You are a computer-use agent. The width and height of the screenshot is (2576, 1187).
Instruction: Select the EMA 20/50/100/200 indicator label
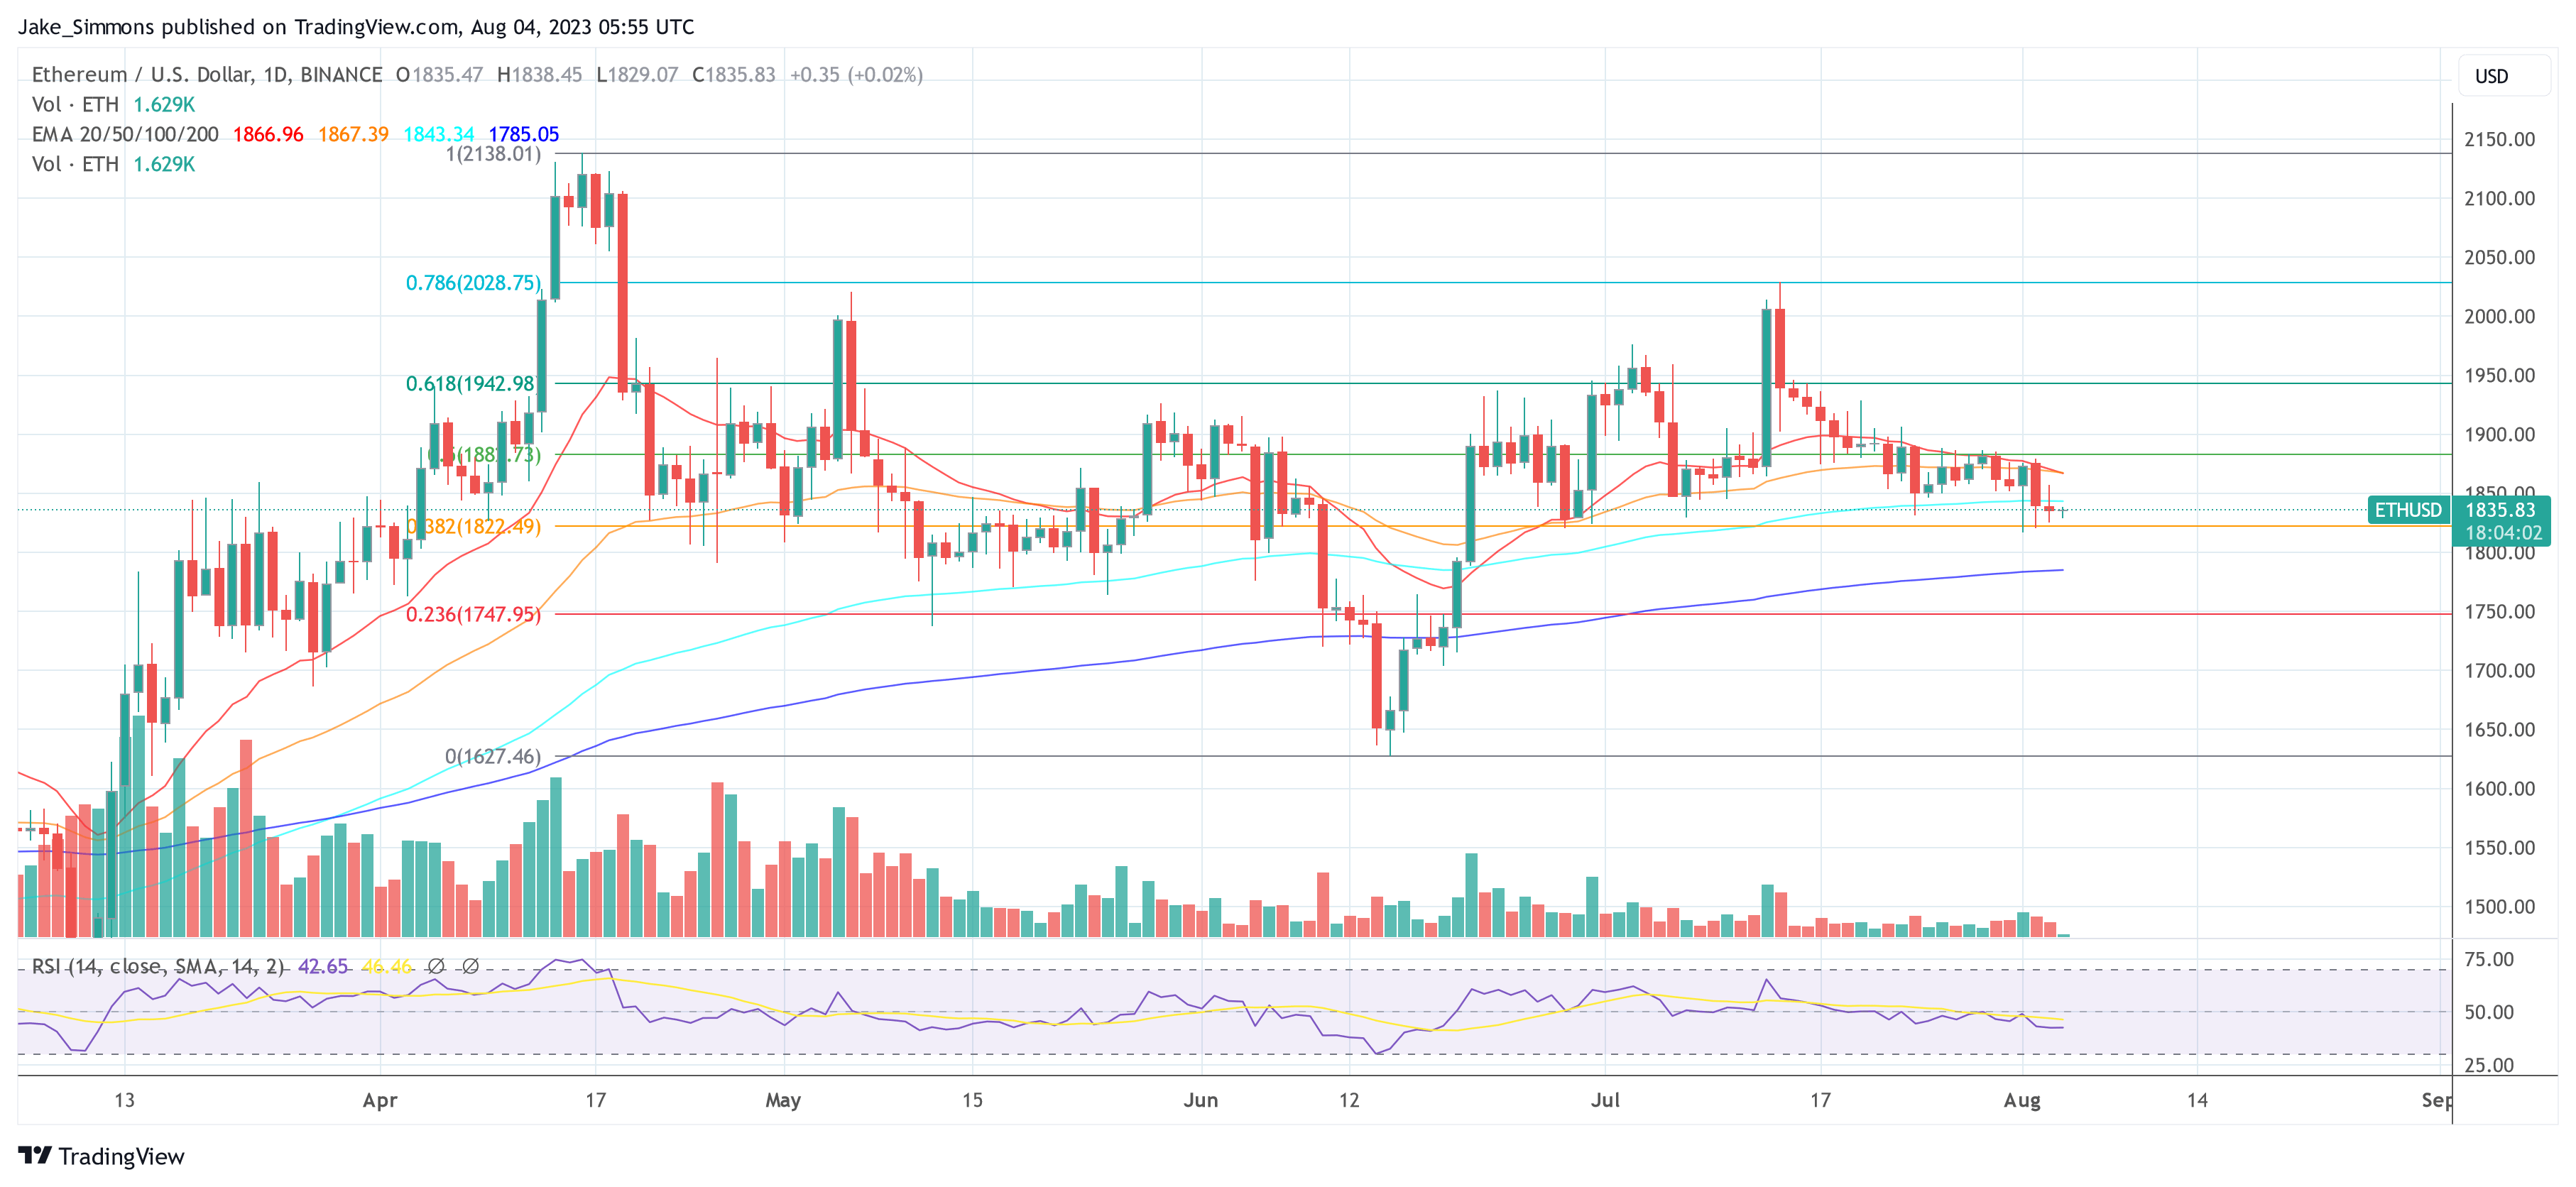click(x=125, y=134)
